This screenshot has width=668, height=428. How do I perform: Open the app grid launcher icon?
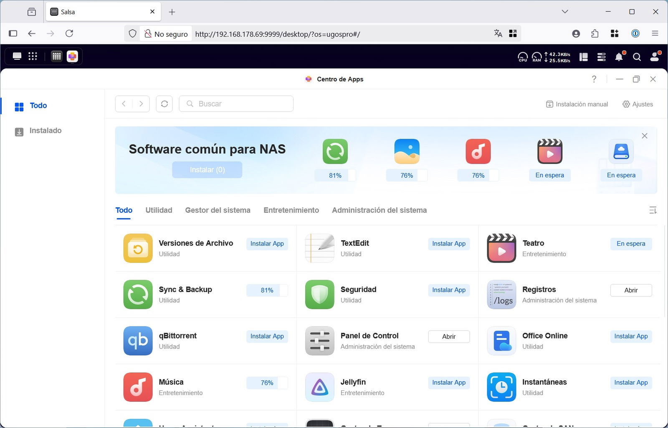coord(33,56)
